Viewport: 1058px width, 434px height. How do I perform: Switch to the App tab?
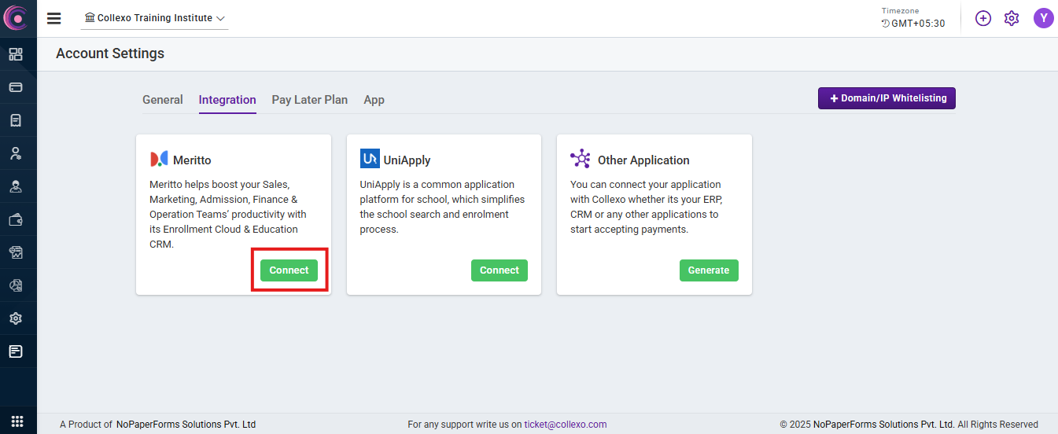tap(374, 100)
